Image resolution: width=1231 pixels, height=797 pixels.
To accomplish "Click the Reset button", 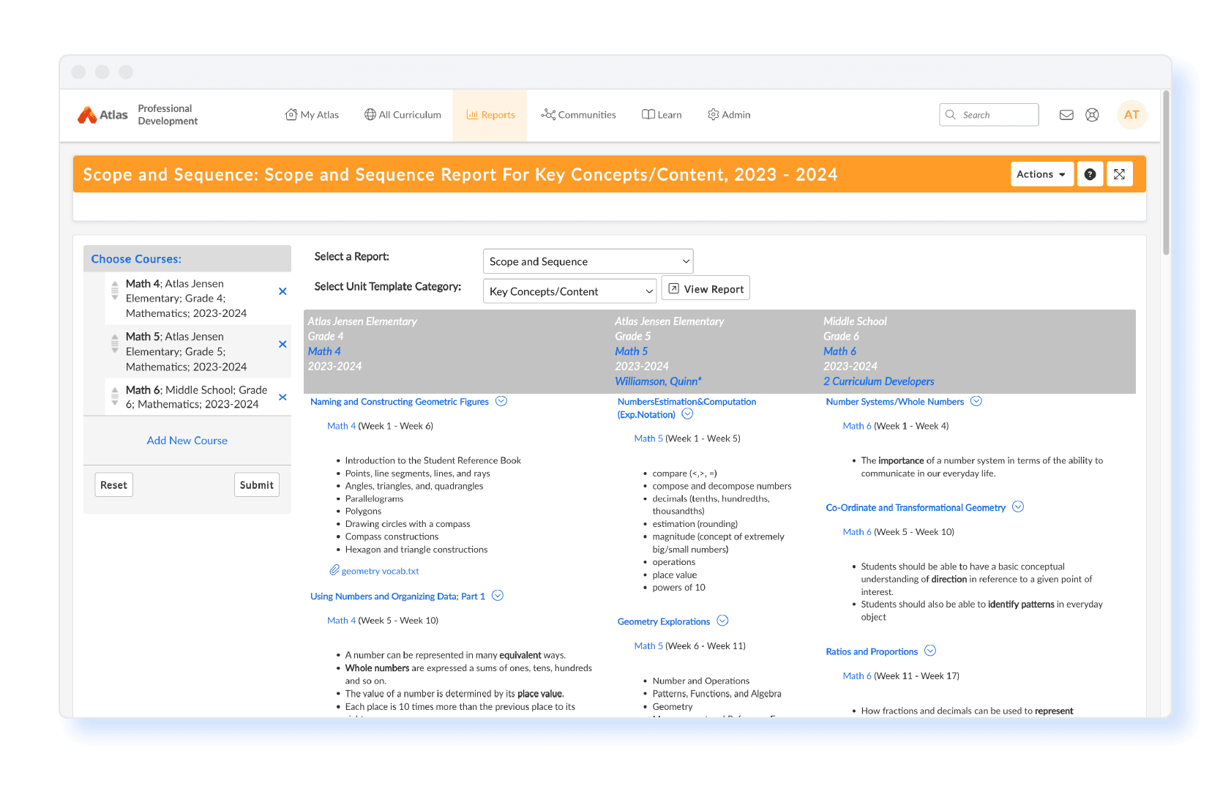I will pos(113,484).
